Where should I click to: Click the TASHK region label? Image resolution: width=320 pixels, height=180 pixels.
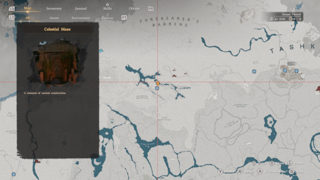(293, 49)
